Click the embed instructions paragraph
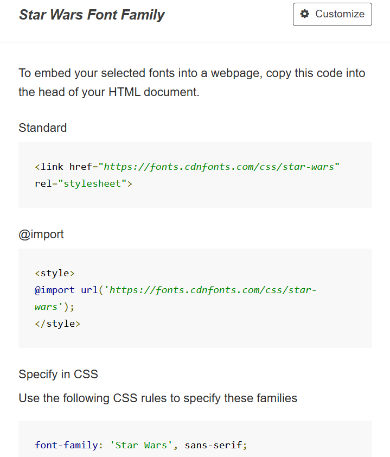This screenshot has height=457, width=390. [x=192, y=82]
